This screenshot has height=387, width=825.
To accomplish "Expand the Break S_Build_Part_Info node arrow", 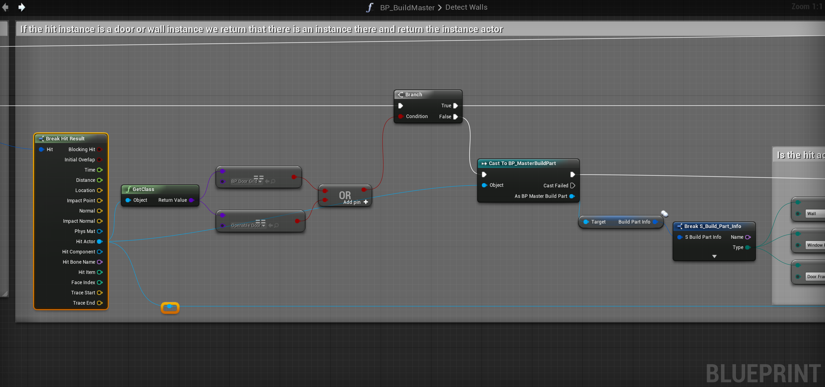I will coord(714,256).
